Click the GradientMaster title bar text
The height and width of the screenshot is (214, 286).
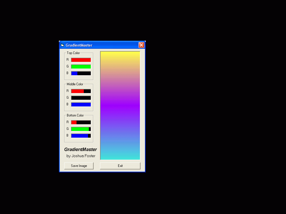pos(79,45)
